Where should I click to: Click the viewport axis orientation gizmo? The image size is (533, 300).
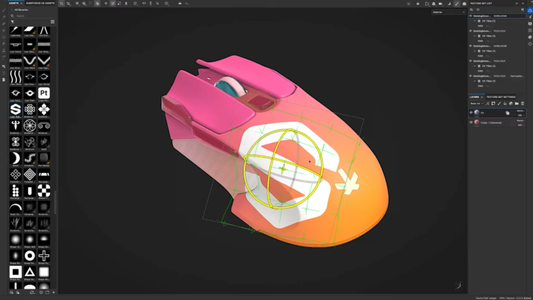[x=458, y=286]
